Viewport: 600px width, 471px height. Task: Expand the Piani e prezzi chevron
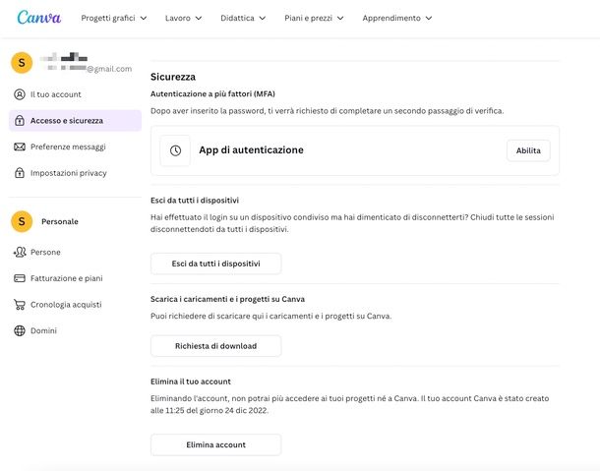[x=340, y=18]
